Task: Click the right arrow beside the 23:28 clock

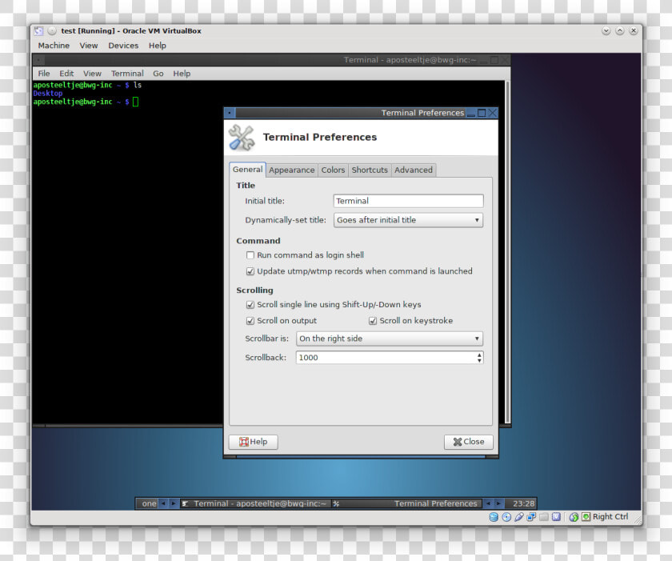Action: (x=498, y=503)
